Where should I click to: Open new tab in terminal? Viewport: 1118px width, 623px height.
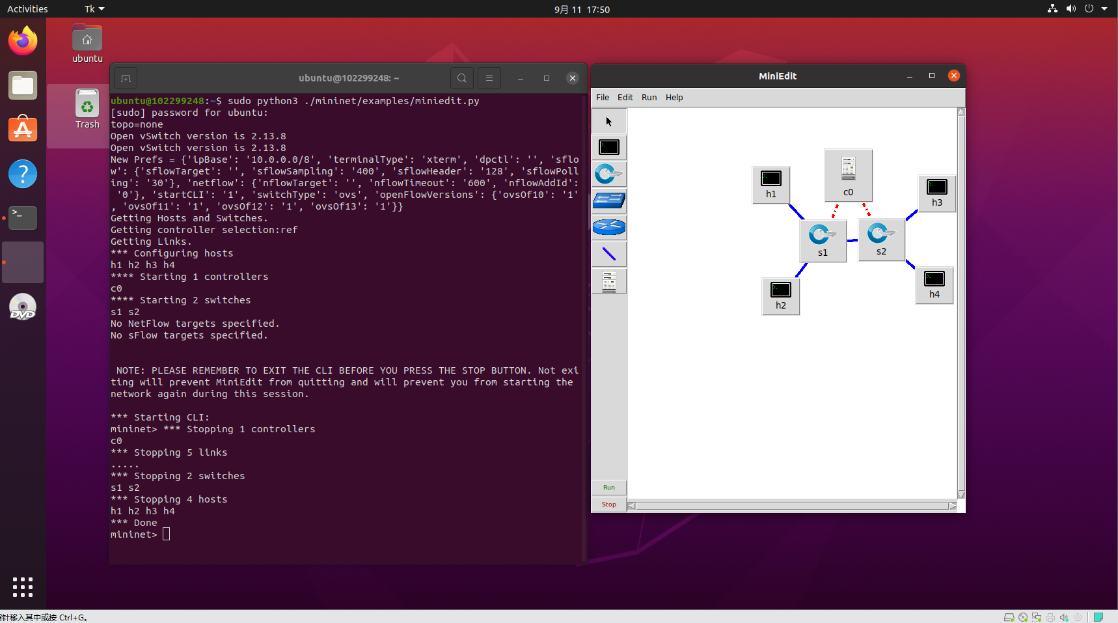tap(126, 78)
